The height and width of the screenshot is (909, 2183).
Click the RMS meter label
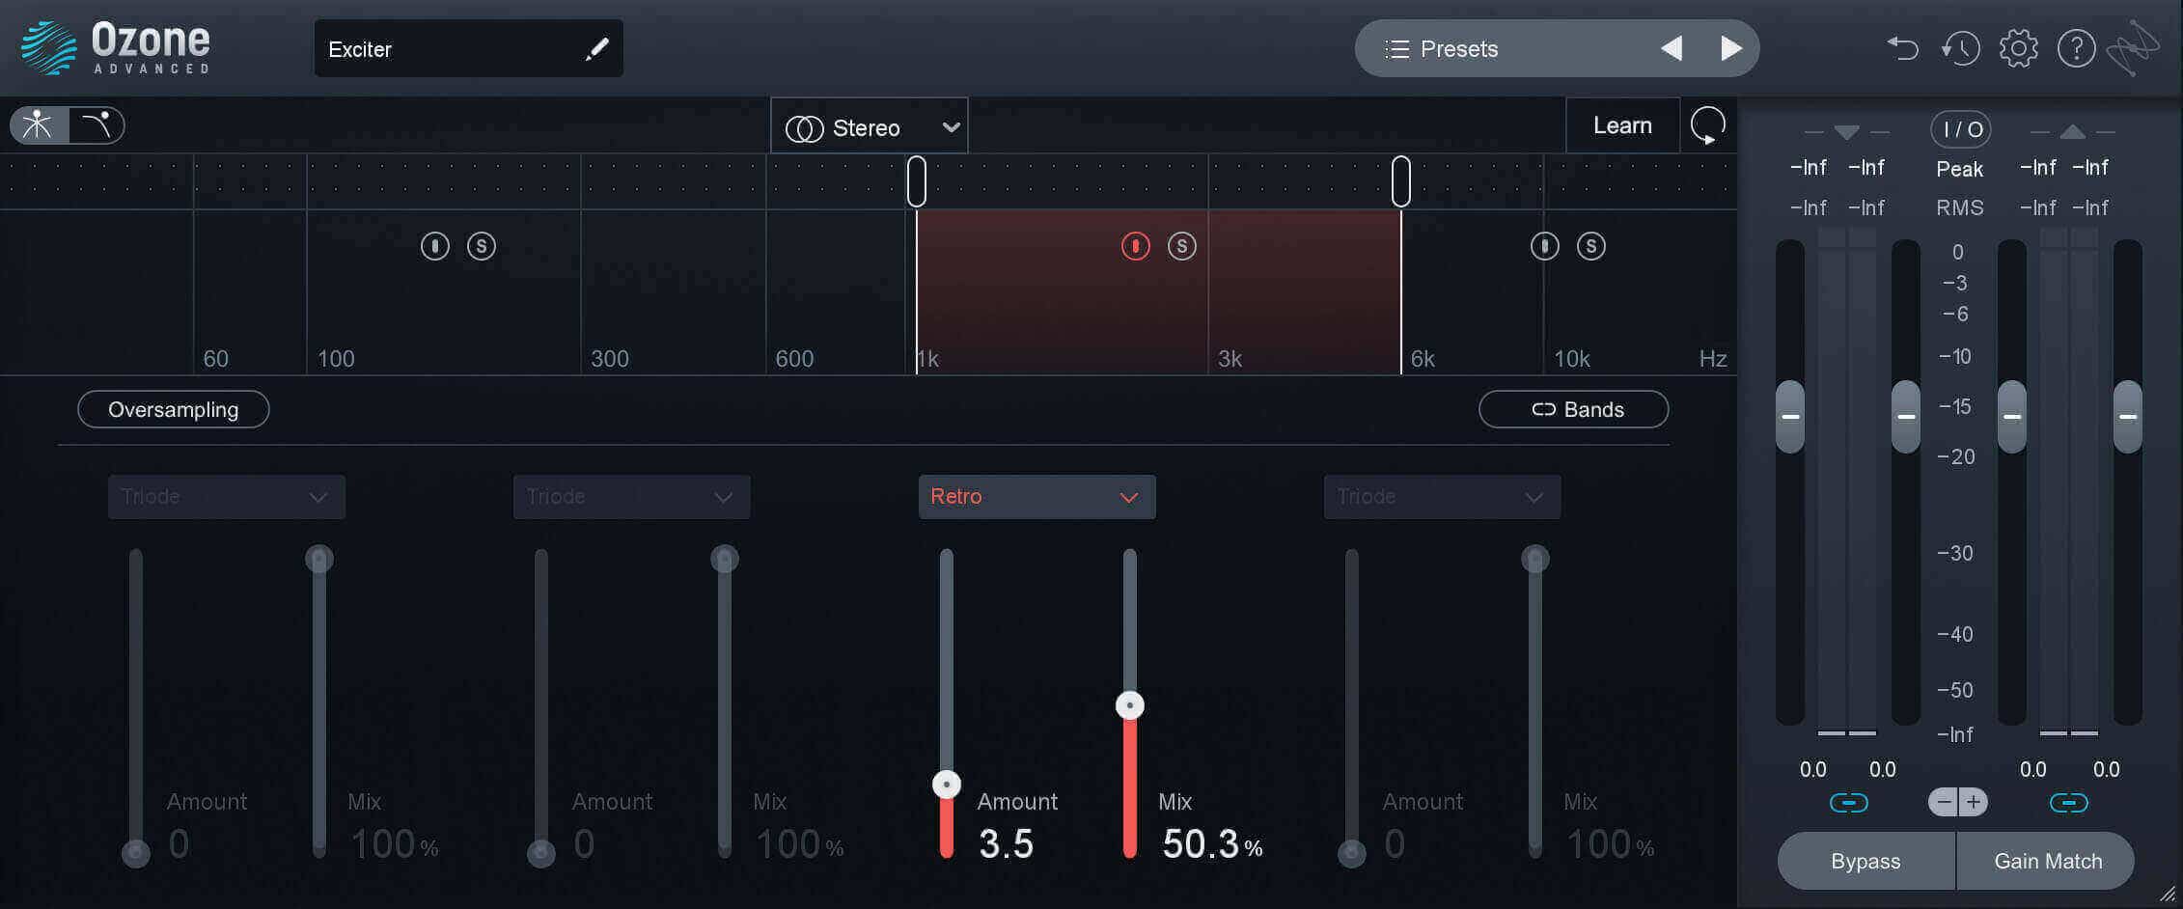pyautogui.click(x=1959, y=207)
